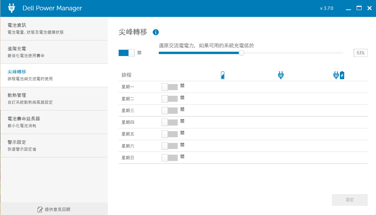Click the AC with battery charging column icon
Screen dimensions: 376x215
coord(338,75)
